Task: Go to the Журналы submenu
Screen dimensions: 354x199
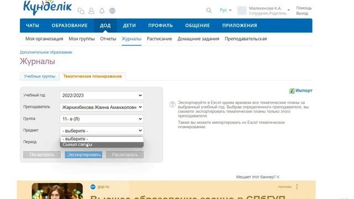Action: click(132, 39)
